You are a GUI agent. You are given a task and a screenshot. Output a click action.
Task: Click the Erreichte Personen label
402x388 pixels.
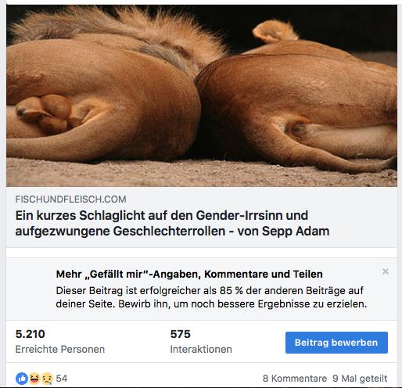pyautogui.click(x=60, y=350)
